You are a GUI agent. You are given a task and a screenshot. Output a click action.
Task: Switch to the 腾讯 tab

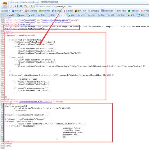click(141, 15)
